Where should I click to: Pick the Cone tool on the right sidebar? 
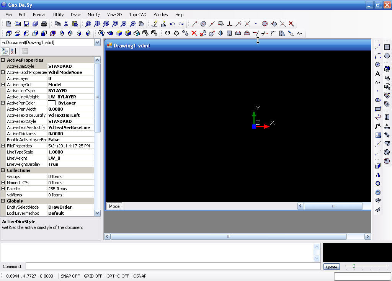(377, 174)
